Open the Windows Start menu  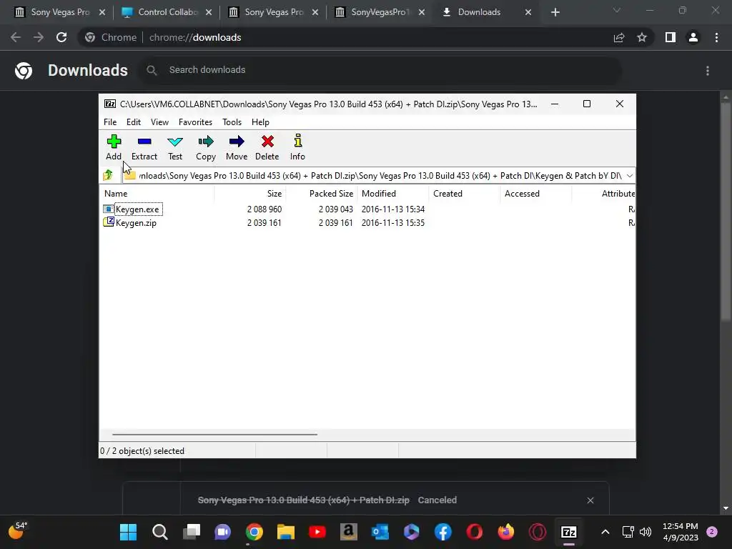coord(128,532)
